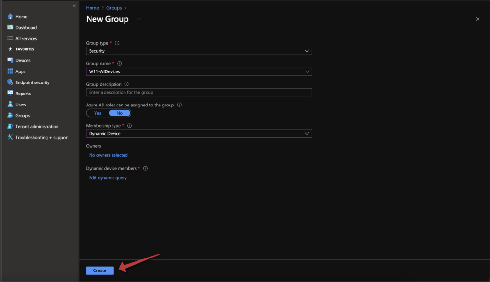
Task: Click info icon next to Group description
Action: tap(126, 84)
